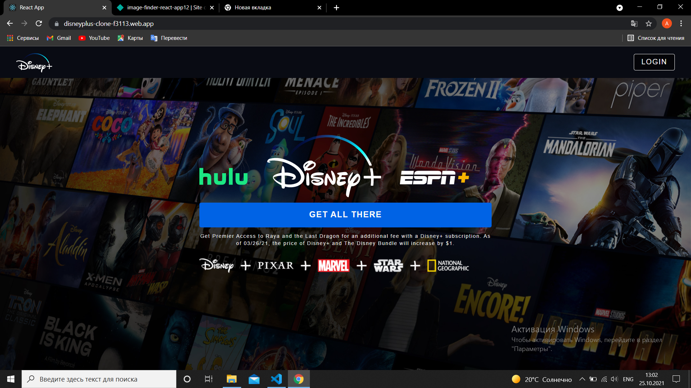691x388 pixels.
Task: View site info lock icon
Action: (x=57, y=24)
